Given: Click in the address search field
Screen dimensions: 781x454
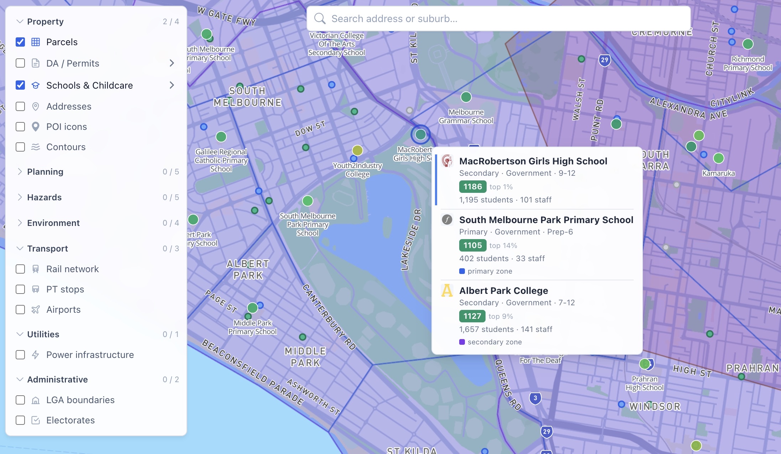Looking at the screenshot, I should [x=498, y=19].
